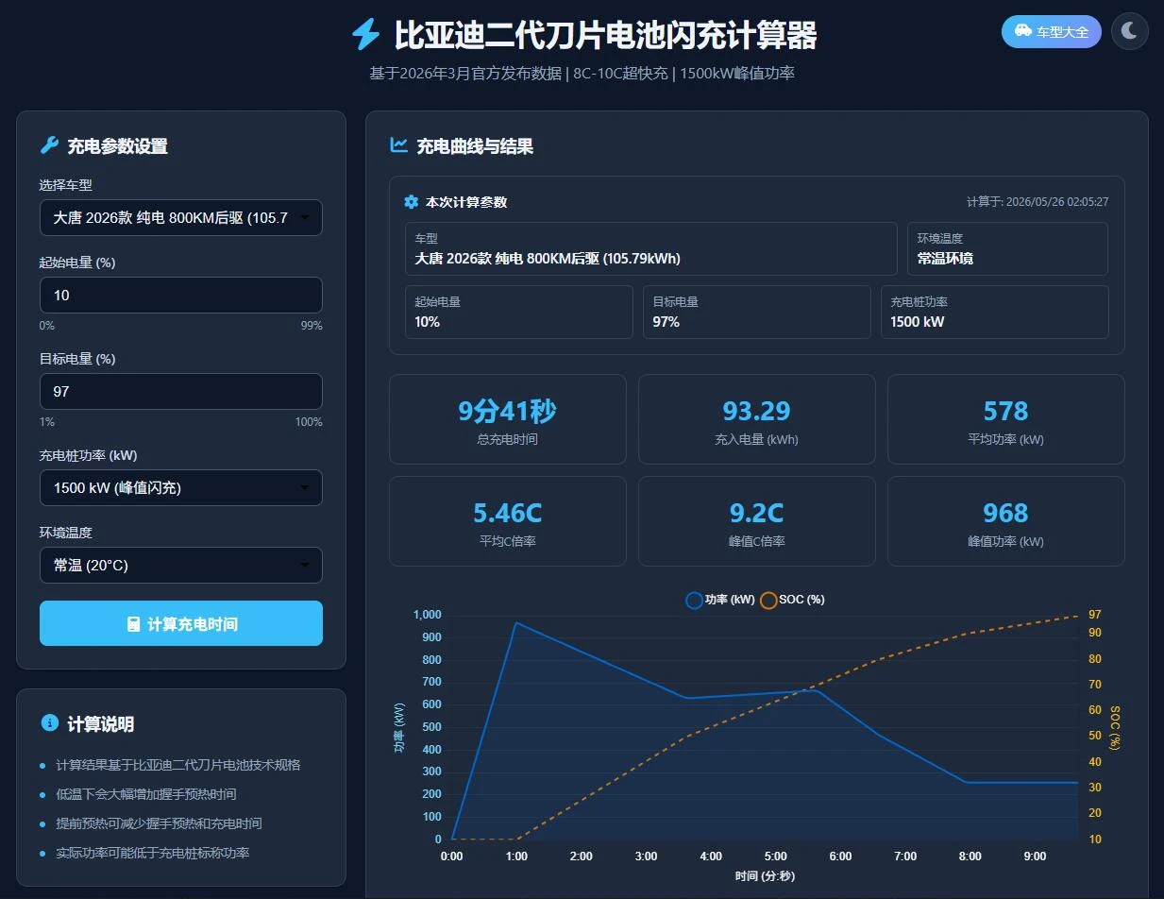This screenshot has width=1164, height=899.
Task: Click the car icon in 车型大全 button
Action: click(x=1023, y=31)
